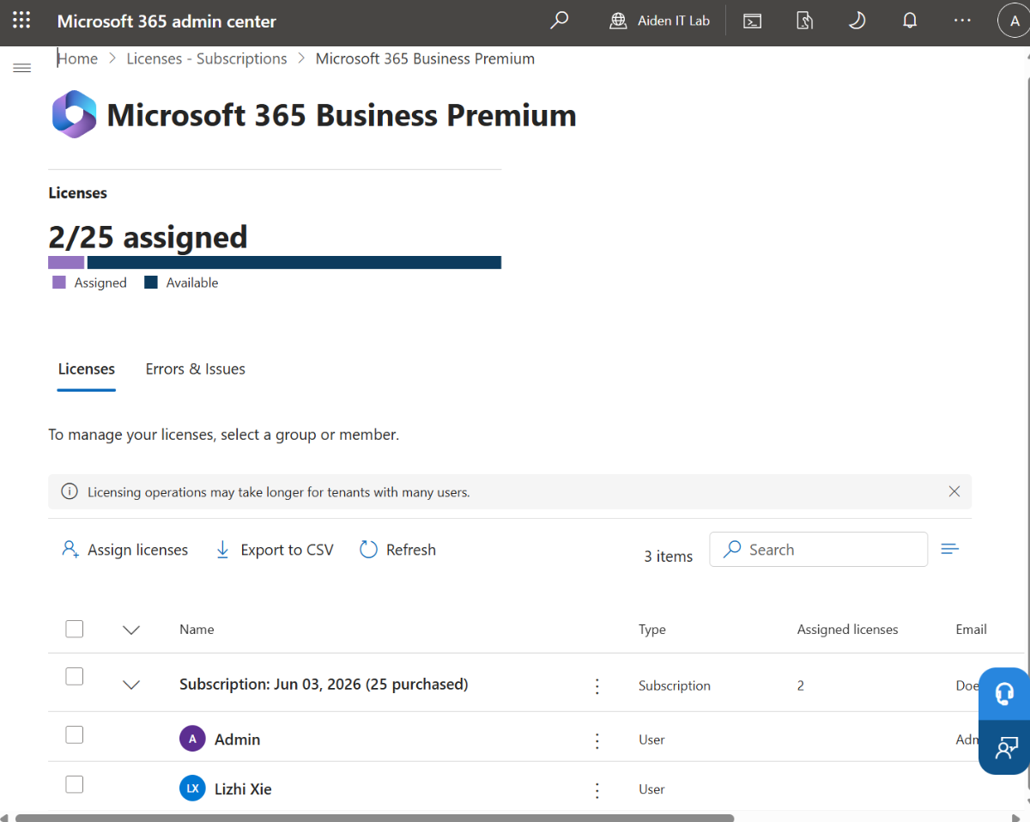Open more actions for Lizhi Xie row
The width and height of the screenshot is (1030, 822).
pos(597,789)
